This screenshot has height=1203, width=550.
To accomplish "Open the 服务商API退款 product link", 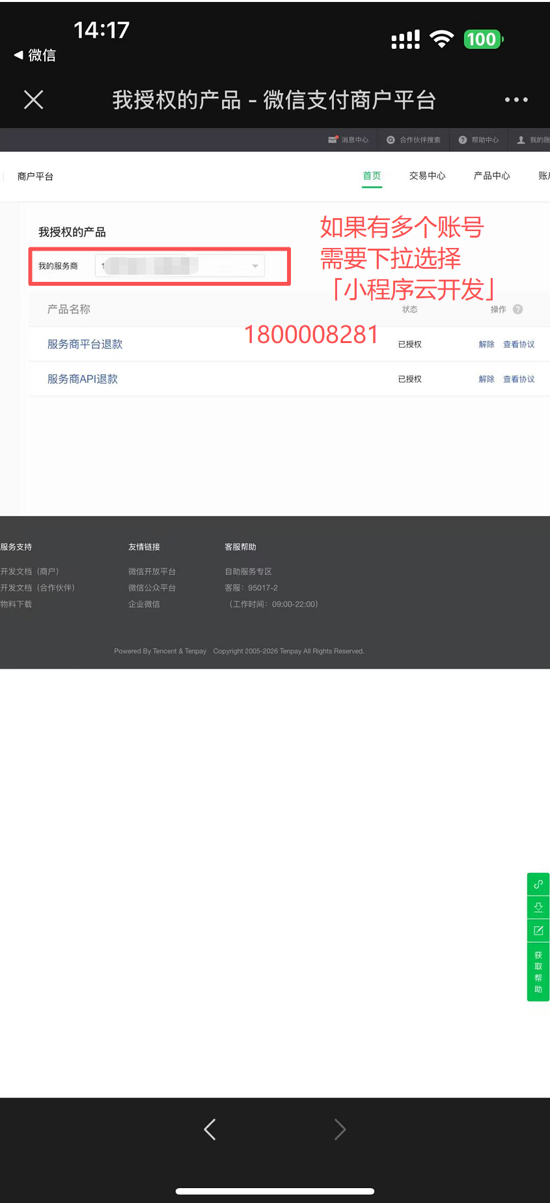I will [83, 379].
